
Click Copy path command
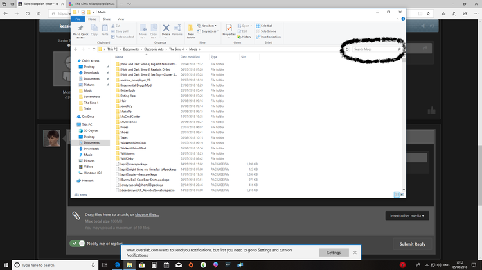(120, 31)
